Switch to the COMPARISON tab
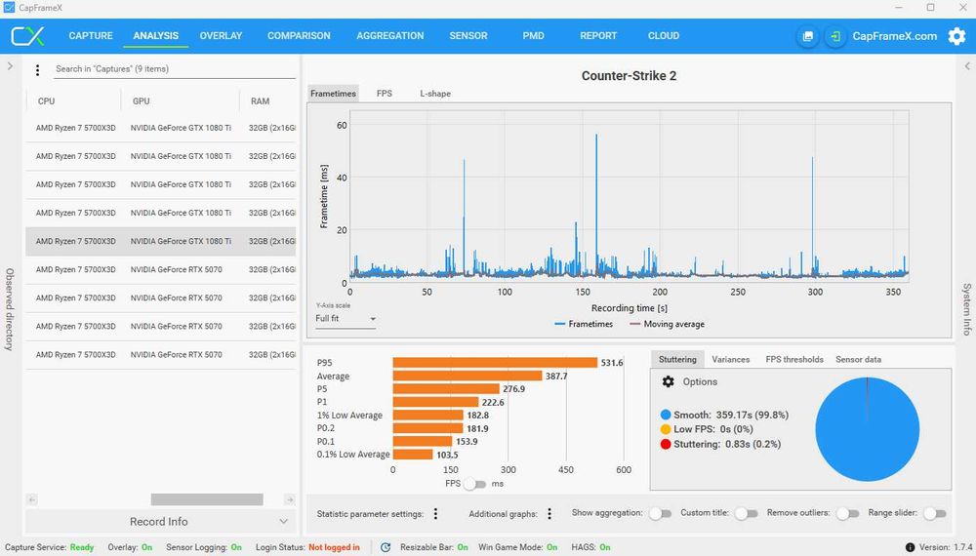 point(299,36)
